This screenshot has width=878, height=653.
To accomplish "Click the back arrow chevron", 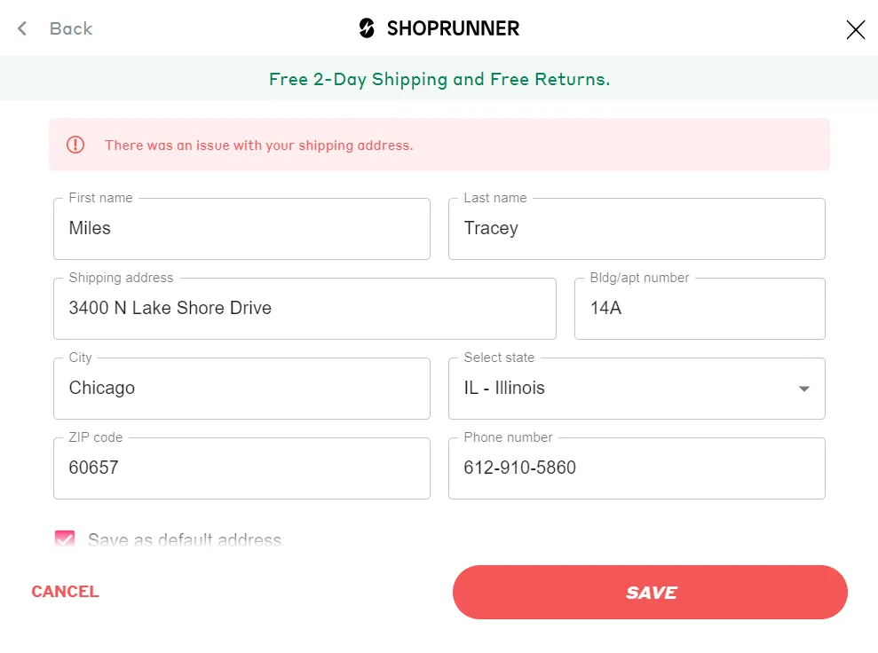I will tap(22, 28).
